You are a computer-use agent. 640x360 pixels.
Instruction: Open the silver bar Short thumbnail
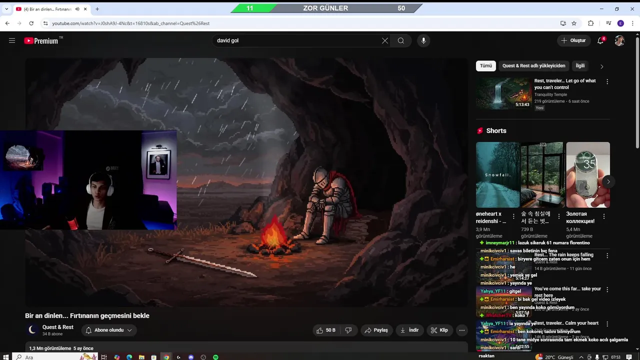tap(588, 174)
